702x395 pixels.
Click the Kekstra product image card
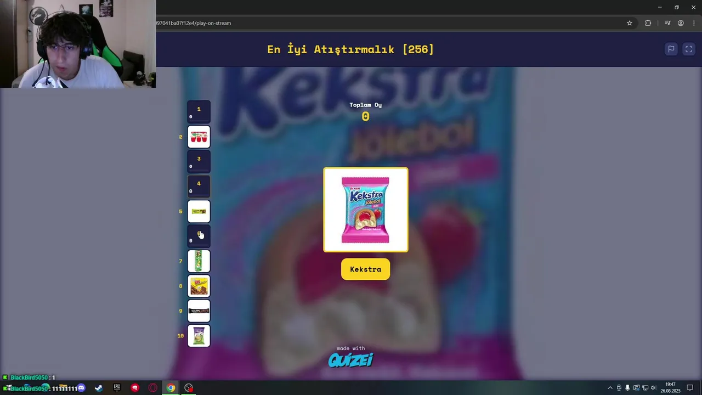point(366,210)
